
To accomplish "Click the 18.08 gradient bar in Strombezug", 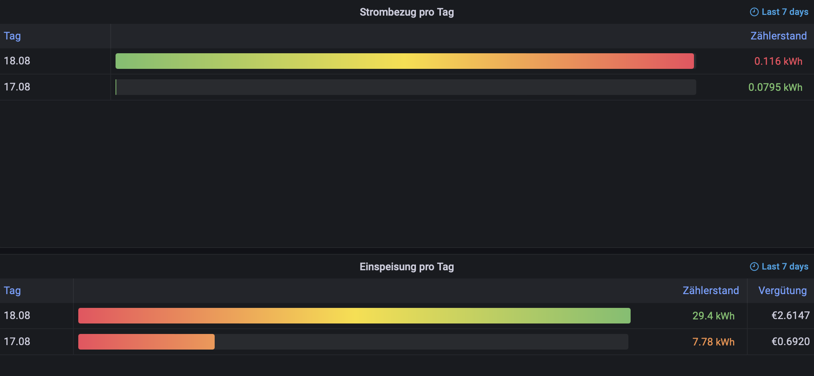I will coord(405,61).
